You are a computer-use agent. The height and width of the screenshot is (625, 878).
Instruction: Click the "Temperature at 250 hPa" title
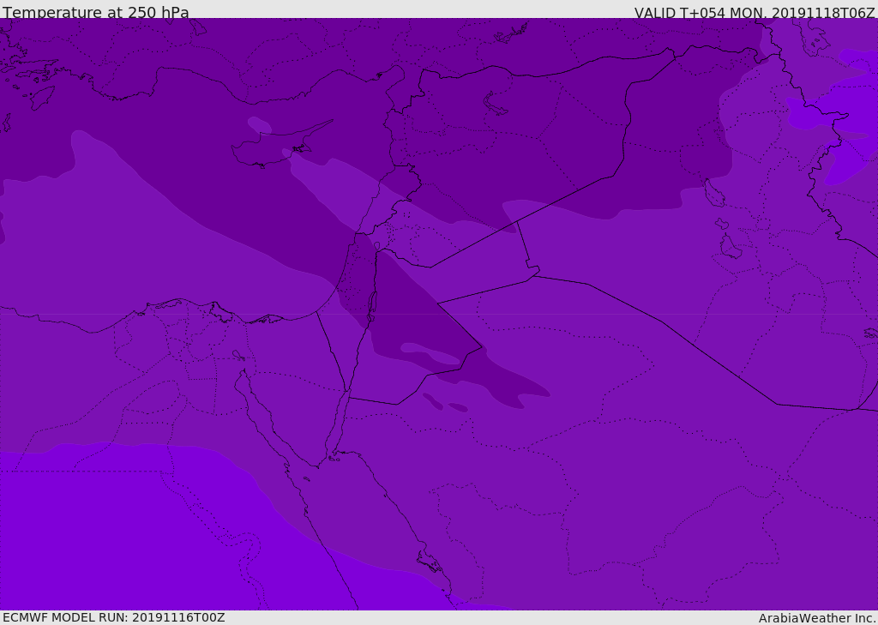click(95, 13)
